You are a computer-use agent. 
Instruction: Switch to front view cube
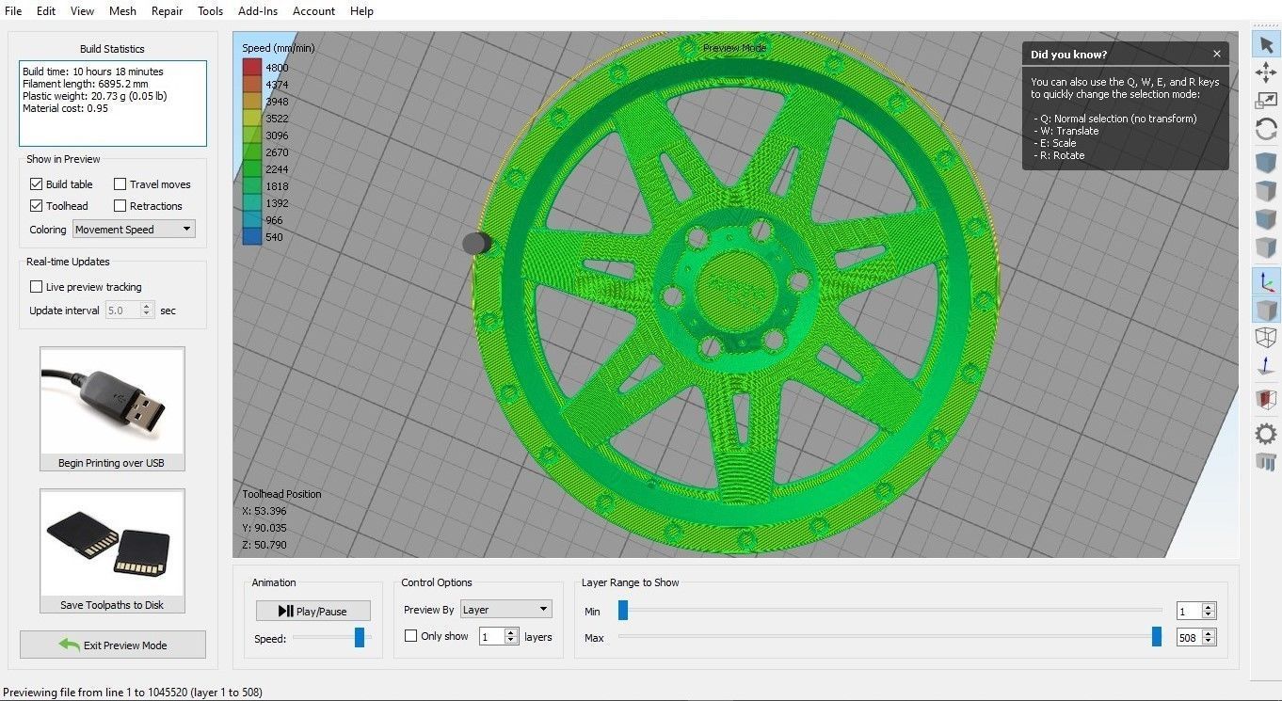[1266, 219]
